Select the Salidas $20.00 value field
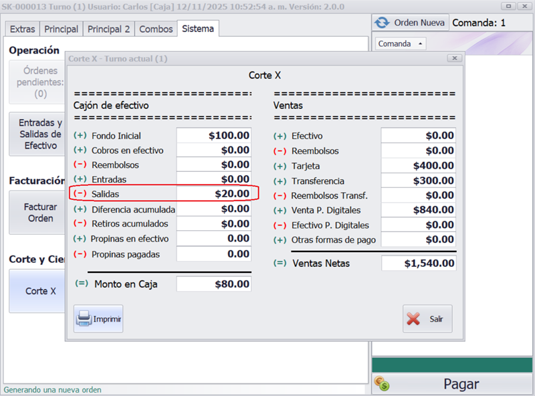Screen dimensions: 535x396 [213, 194]
